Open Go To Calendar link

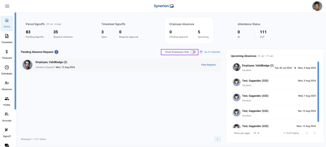point(212,52)
